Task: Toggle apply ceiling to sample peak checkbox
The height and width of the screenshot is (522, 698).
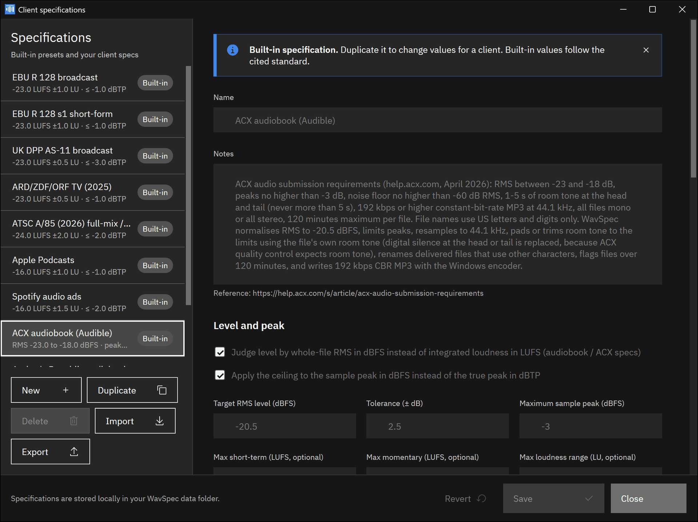Action: 220,375
